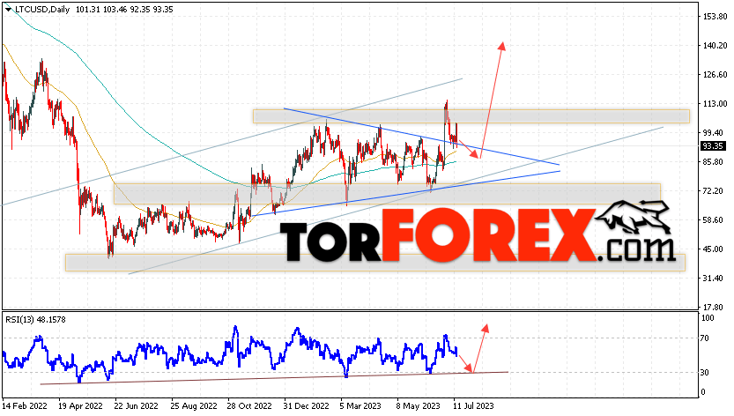Click the 8 May 2023 date label
This screenshot has height=416, width=734.
(x=418, y=405)
